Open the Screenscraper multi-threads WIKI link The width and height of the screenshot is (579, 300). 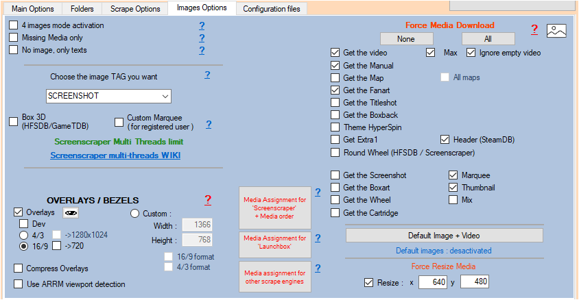(x=115, y=155)
